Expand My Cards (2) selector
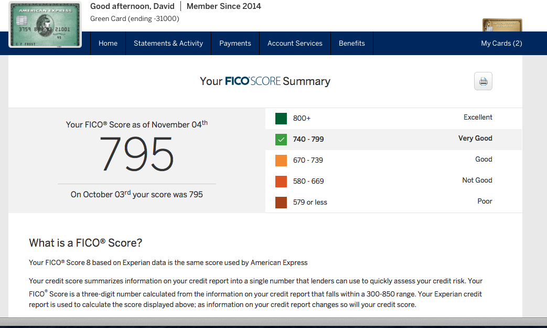Screen dimensions: 547x328 click(501, 44)
